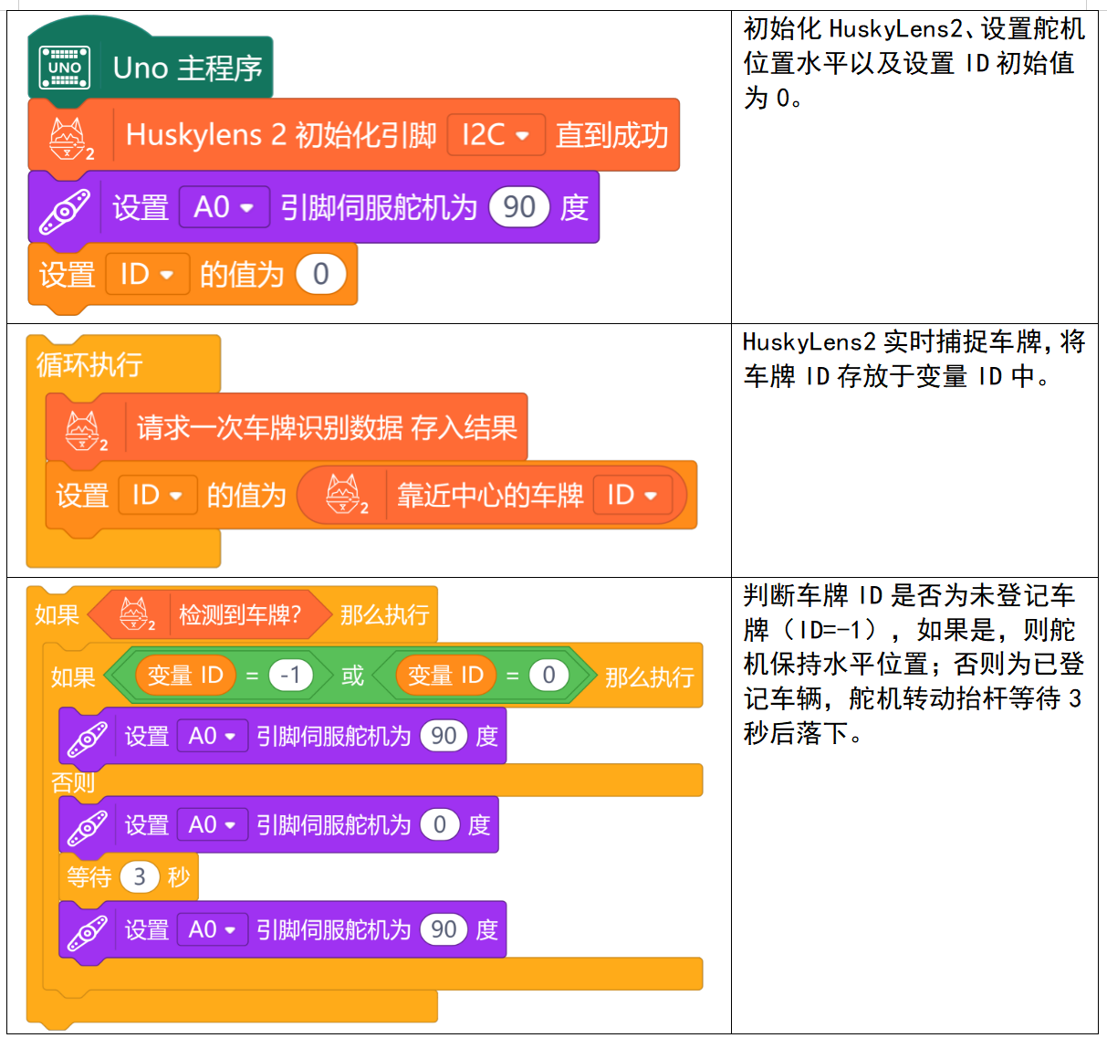1107x1038 pixels.
Task: Open the I2C pin dropdown
Action: [496, 136]
